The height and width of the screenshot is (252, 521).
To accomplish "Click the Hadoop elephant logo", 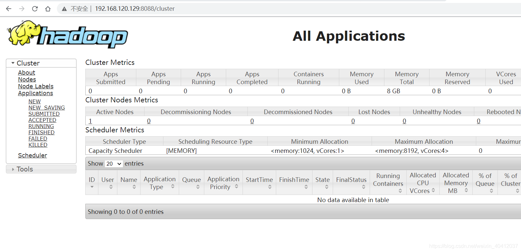I will pos(67,35).
